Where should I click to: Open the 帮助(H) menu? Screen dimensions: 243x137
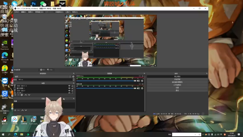pos(75,12)
